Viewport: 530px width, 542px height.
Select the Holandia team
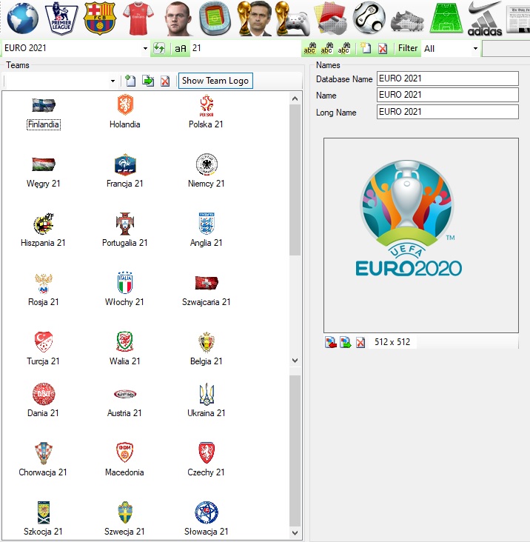[124, 111]
